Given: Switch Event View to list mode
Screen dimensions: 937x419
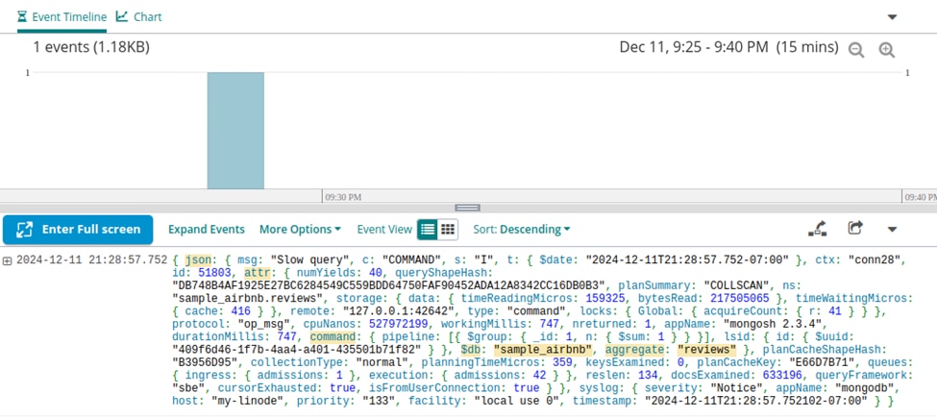Looking at the screenshot, I should pyautogui.click(x=428, y=230).
